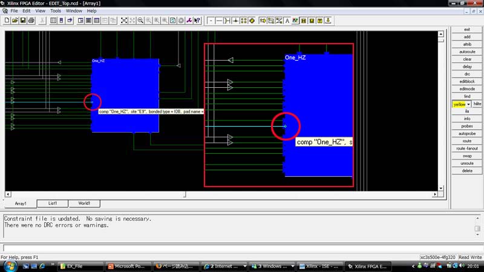
Task: Click the Open file folder icon
Action: coord(15,21)
